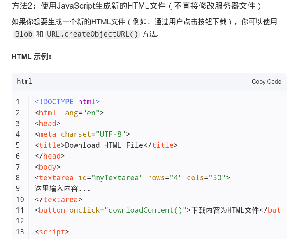Click the 方法2 heading text
302x239 pixels.
pyautogui.click(x=136, y=6)
